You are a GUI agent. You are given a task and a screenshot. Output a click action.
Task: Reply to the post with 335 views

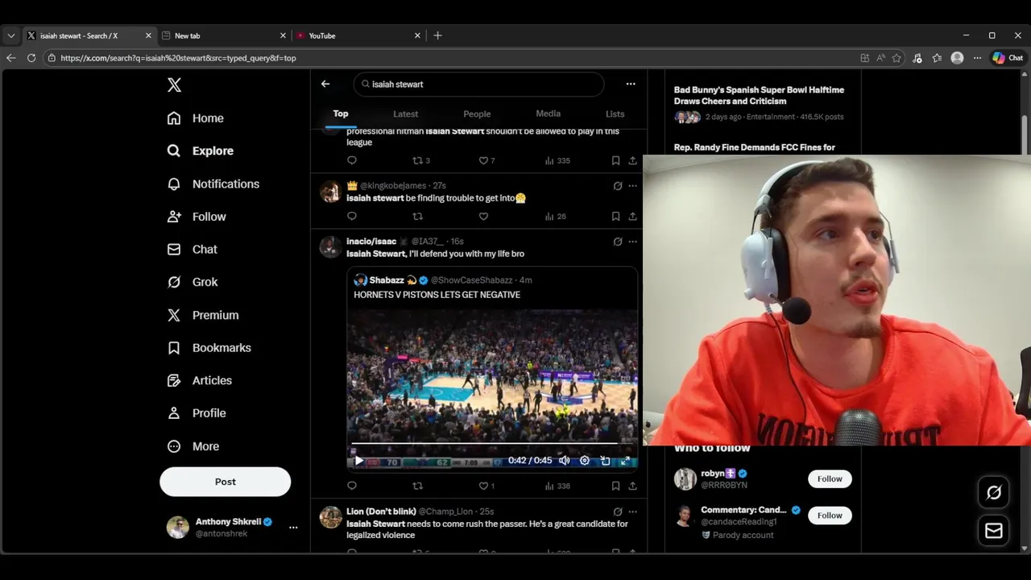352,160
